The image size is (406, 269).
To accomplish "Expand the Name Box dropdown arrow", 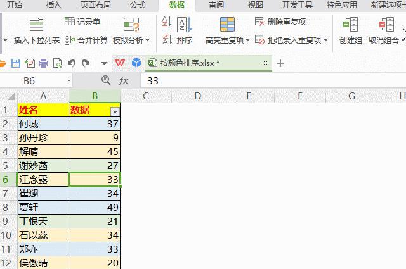I will tap(69, 81).
